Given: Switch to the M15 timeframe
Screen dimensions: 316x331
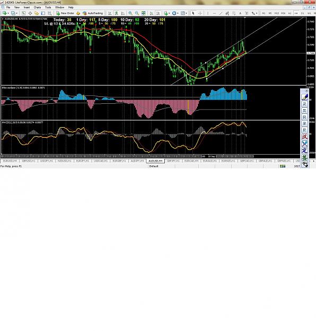Looking at the screenshot, I should click(277, 13).
